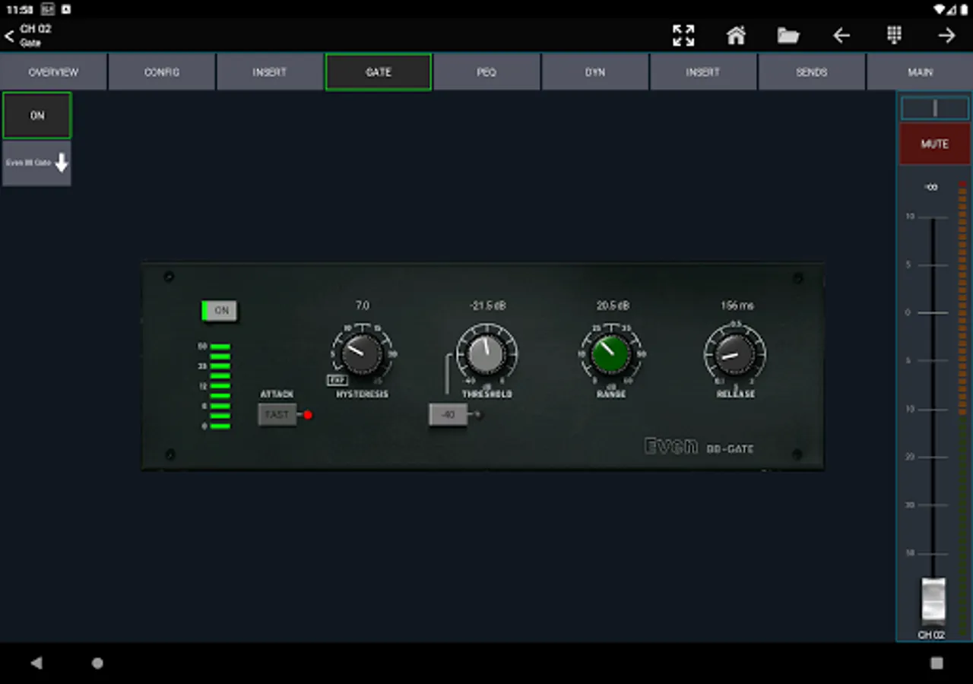Mute channel CH 02
The width and height of the screenshot is (973, 684).
(934, 144)
